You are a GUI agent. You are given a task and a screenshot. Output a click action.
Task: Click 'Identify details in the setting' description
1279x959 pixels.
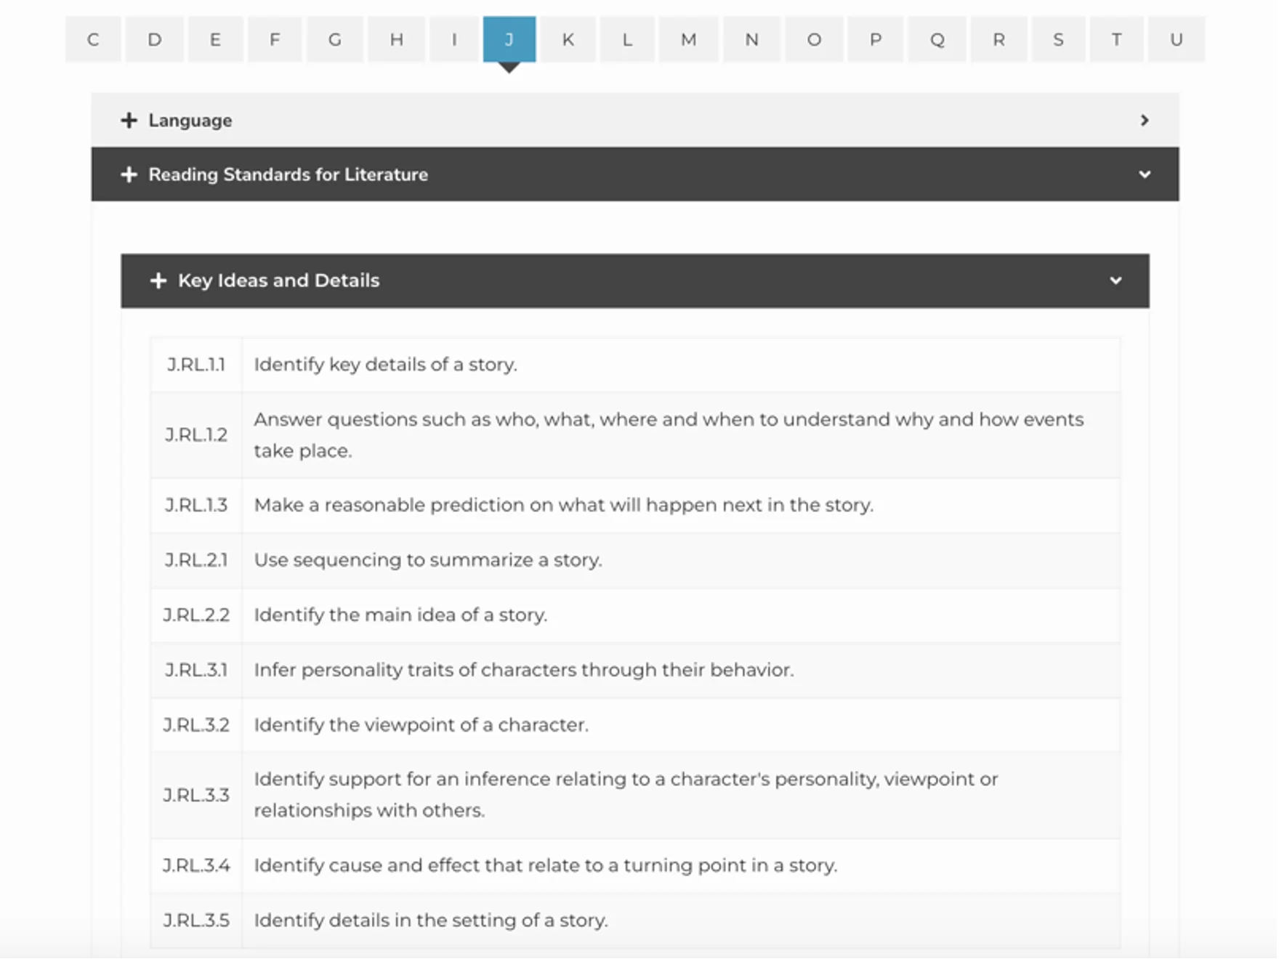coord(431,920)
